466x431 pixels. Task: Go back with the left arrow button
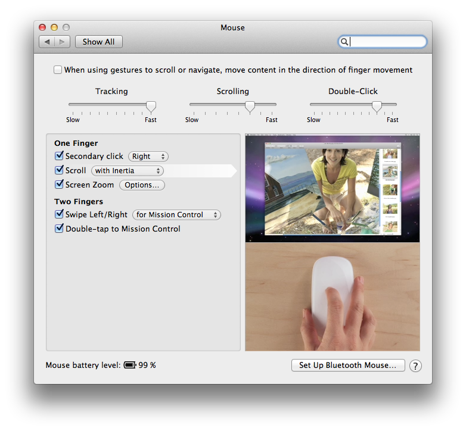click(47, 42)
